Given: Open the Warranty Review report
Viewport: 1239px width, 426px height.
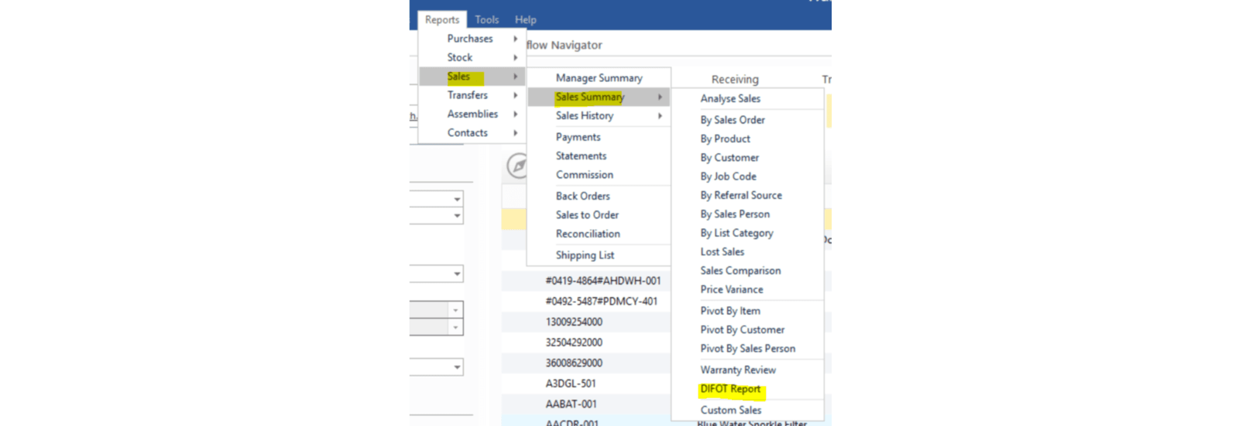Looking at the screenshot, I should pyautogui.click(x=747, y=369).
